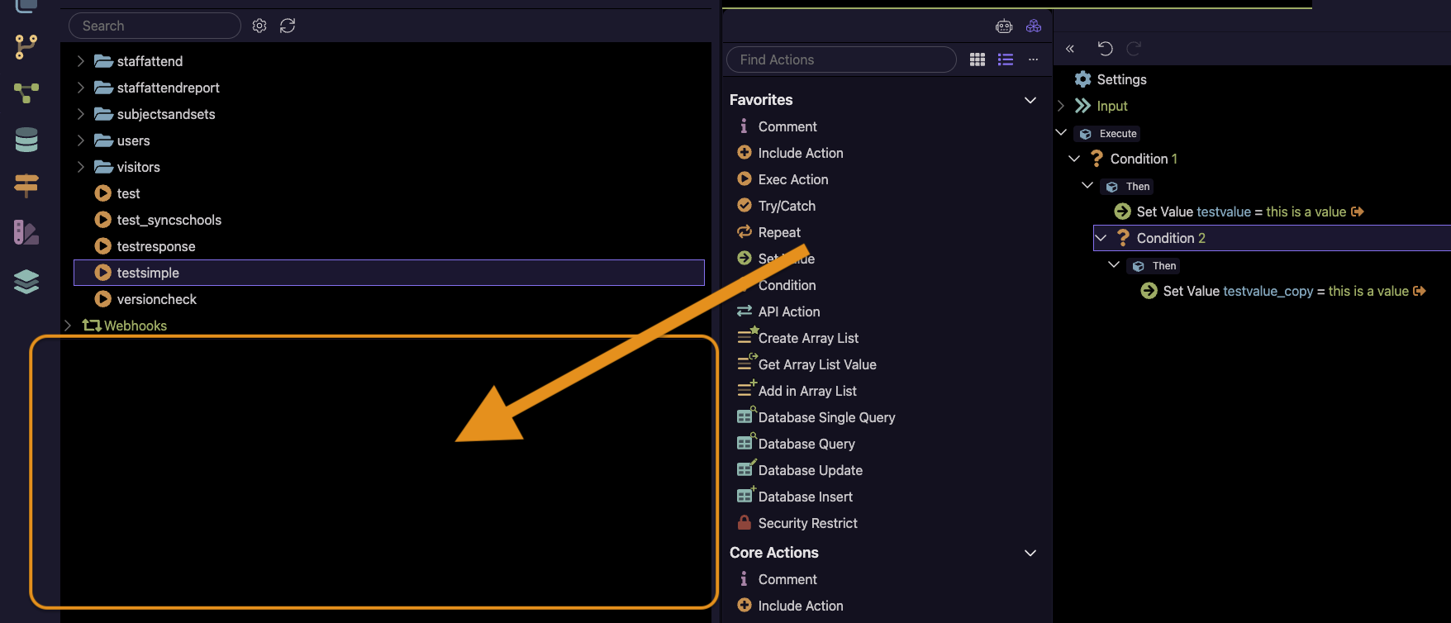Select the versioncheck action file
This screenshot has height=623, width=1451.
[x=156, y=299]
